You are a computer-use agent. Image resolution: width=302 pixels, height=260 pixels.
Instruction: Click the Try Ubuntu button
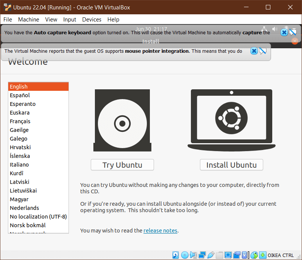tap(122, 165)
